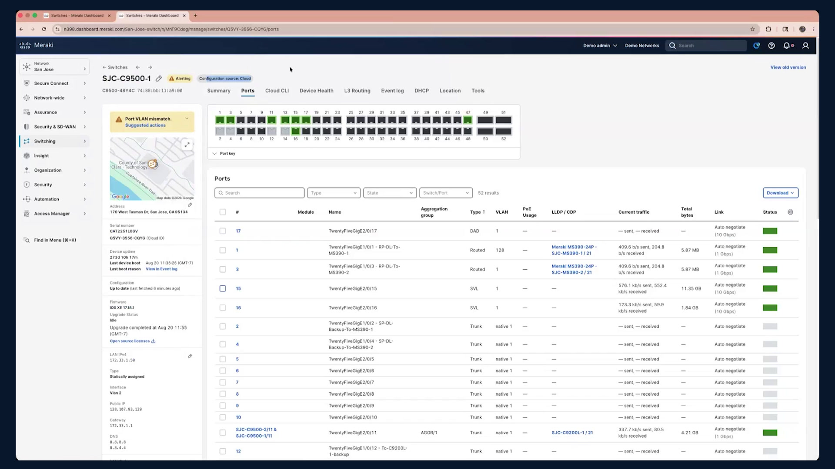Screen dimensions: 835x469
Task: Open the State filter dropdown
Action: pyautogui.click(x=390, y=193)
